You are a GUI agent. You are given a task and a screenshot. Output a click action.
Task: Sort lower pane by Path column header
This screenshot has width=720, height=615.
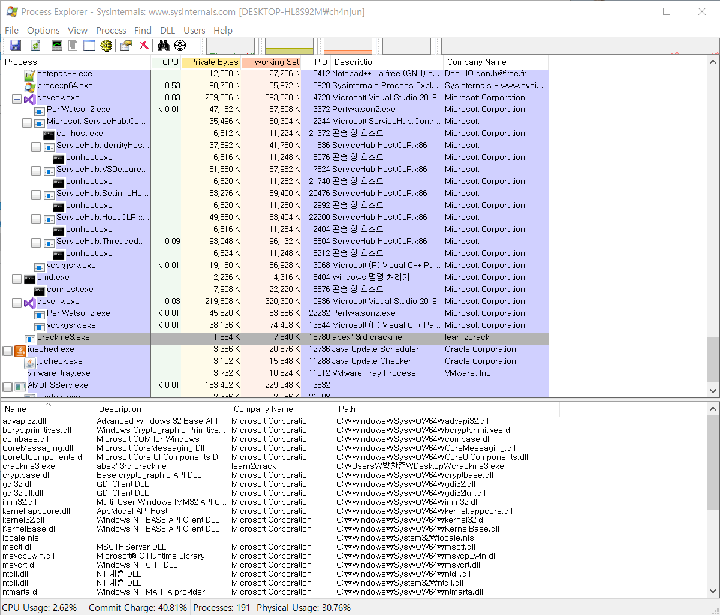tap(447, 409)
